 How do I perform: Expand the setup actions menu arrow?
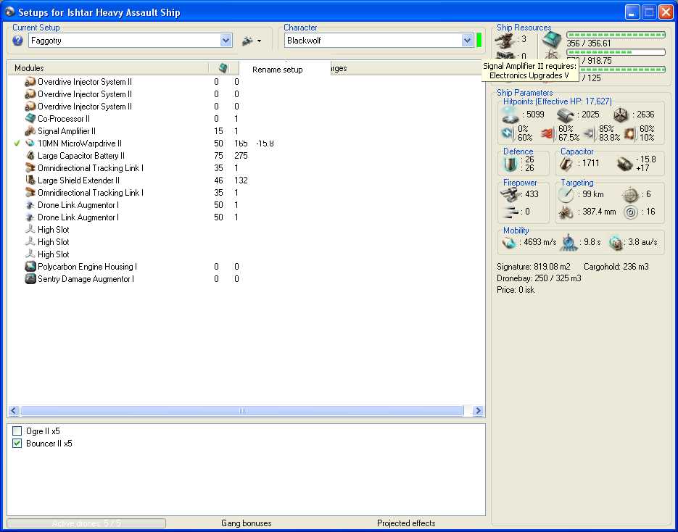(x=259, y=41)
